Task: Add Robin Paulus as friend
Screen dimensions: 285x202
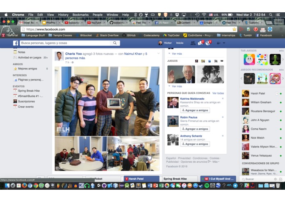Action: 195,129
